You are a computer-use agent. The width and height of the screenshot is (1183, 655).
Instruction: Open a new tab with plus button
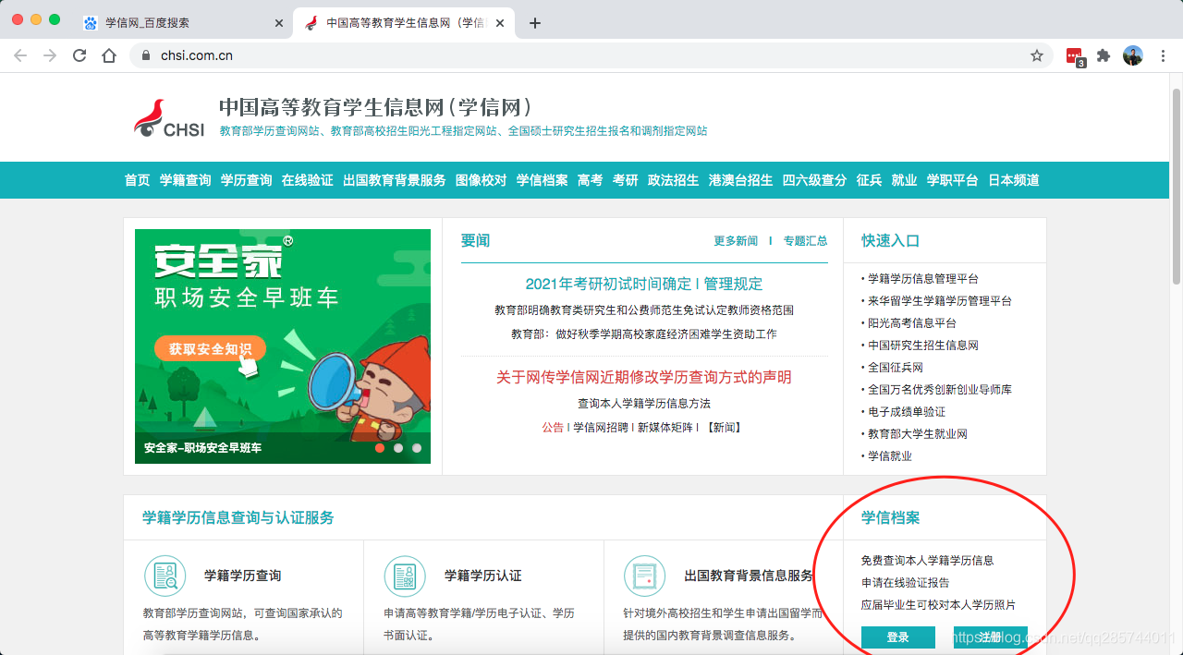(x=534, y=23)
